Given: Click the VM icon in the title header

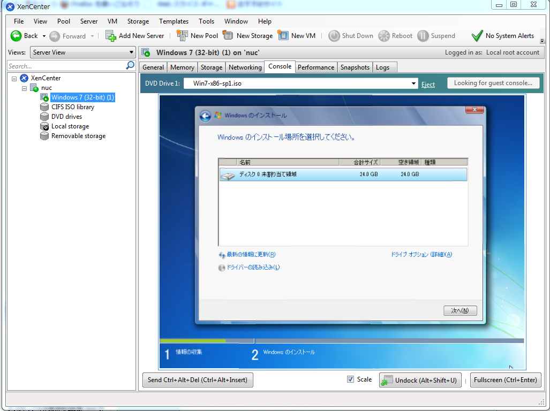Looking at the screenshot, I should pyautogui.click(x=146, y=53).
